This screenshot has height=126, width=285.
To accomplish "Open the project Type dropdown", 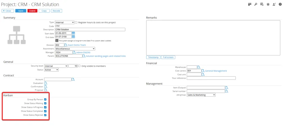I will (x=64, y=22).
